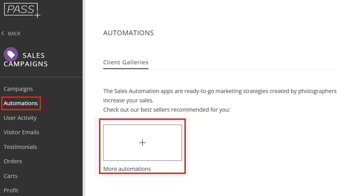Click the PASS+ logo
The height and width of the screenshot is (196, 338).
click(22, 9)
